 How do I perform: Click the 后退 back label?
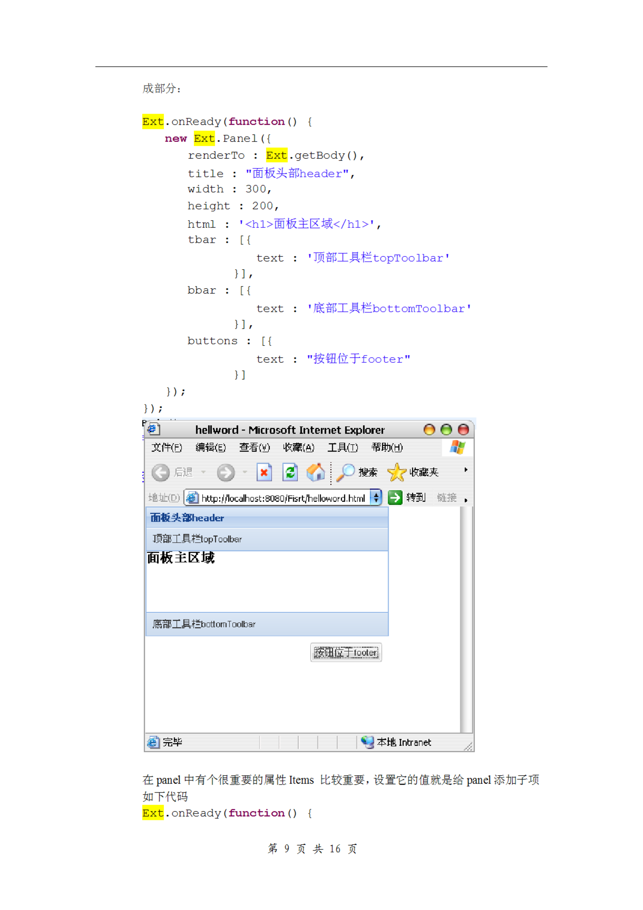[x=183, y=472]
